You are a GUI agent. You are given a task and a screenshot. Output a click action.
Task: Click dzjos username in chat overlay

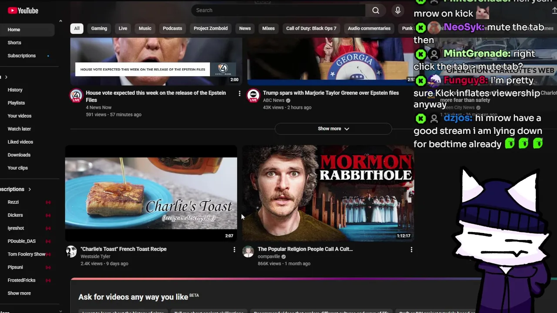(x=458, y=118)
